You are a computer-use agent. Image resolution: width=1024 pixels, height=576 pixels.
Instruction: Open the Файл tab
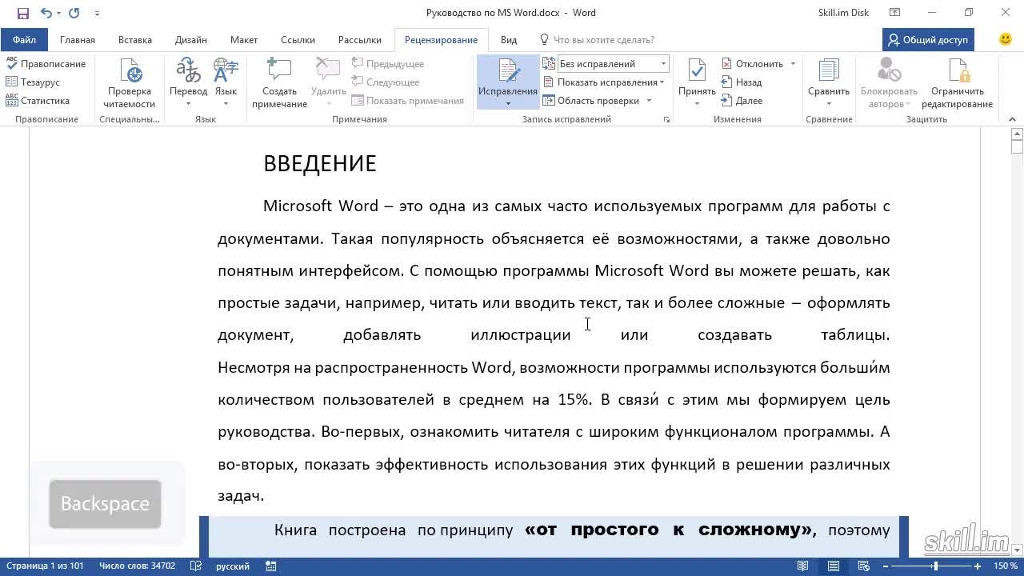click(x=24, y=40)
